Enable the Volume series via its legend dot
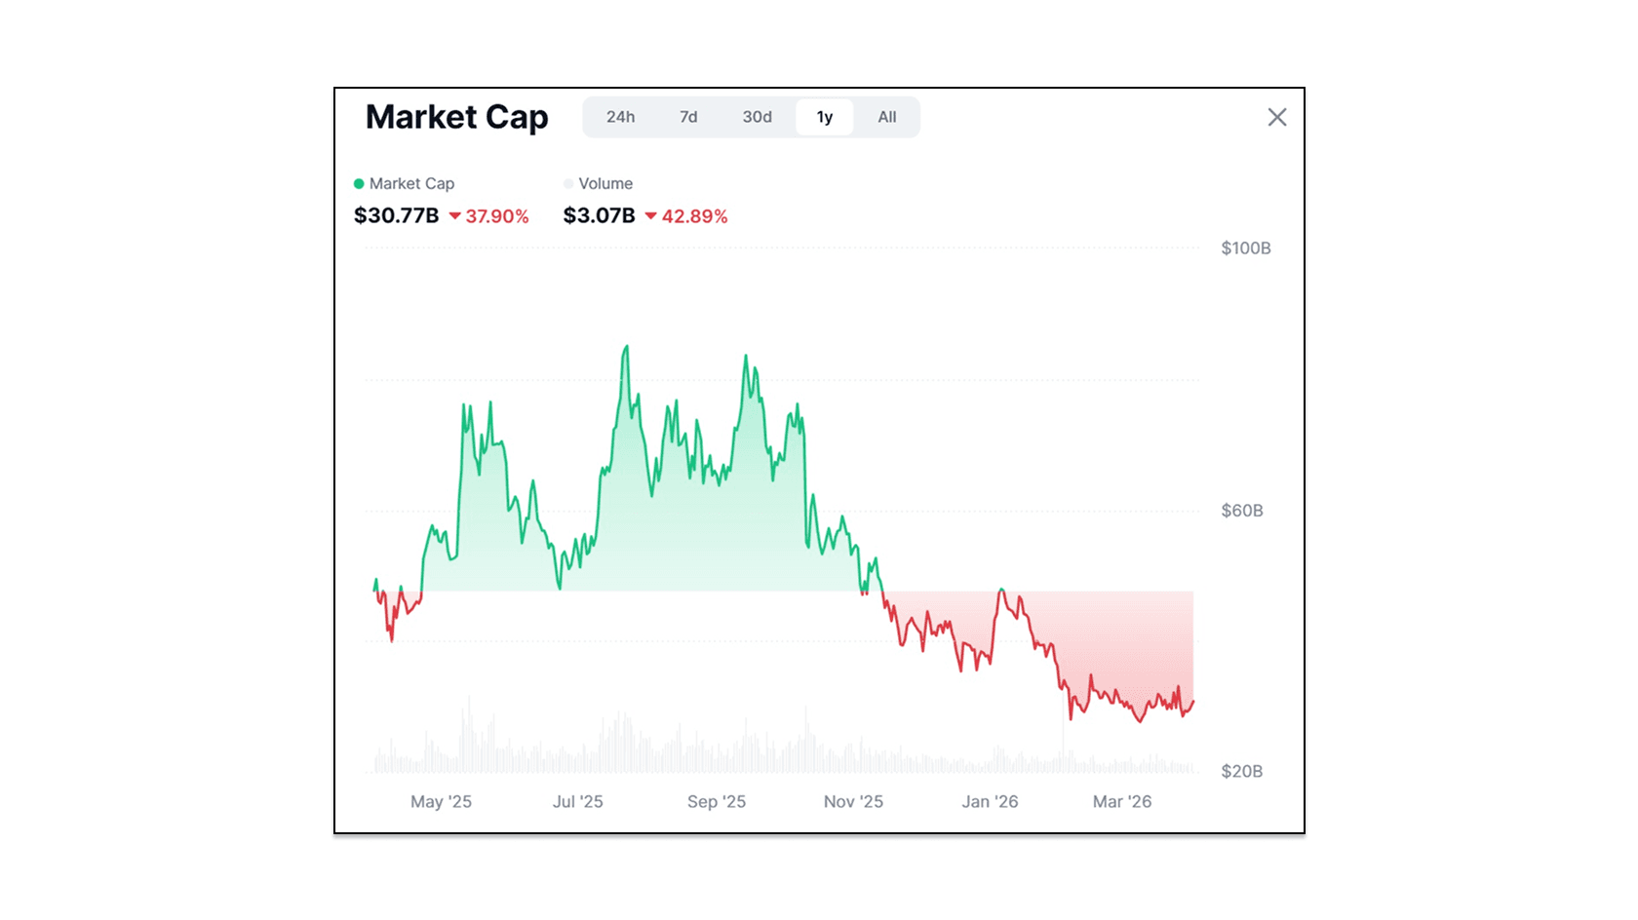This screenshot has width=1638, height=920. 566,183
